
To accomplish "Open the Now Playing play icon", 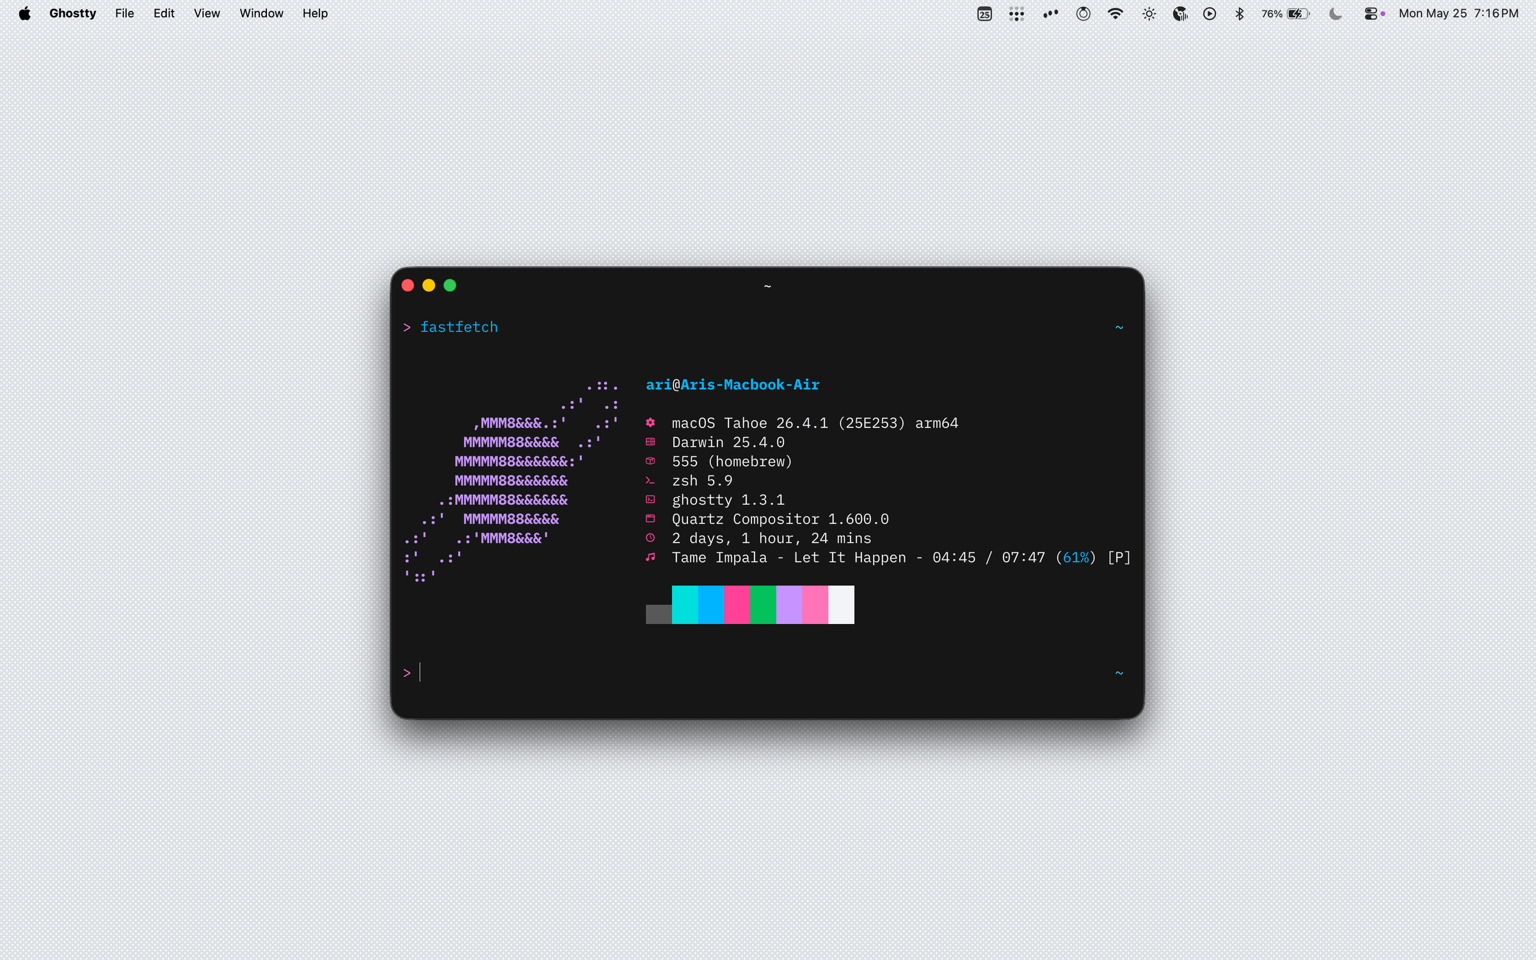I will click(1210, 13).
